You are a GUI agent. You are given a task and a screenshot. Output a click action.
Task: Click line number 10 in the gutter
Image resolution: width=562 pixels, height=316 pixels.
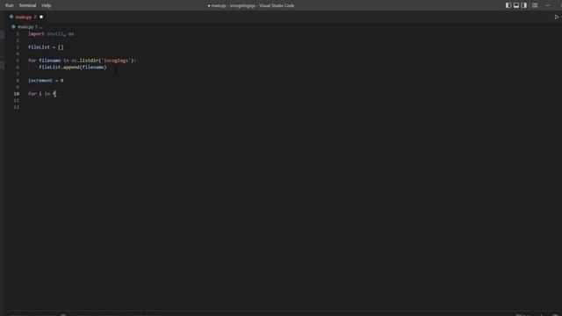pyautogui.click(x=17, y=94)
